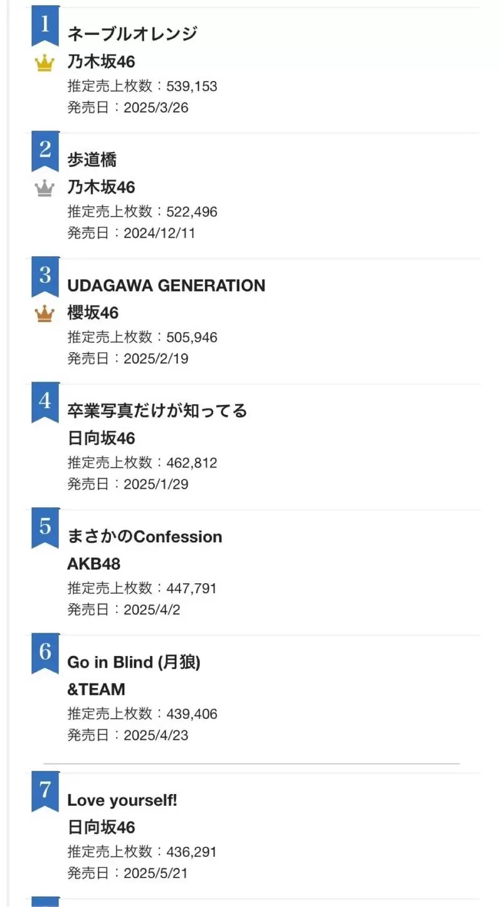
Task: Open Go in Blind (月狼) title
Action: 134,662
